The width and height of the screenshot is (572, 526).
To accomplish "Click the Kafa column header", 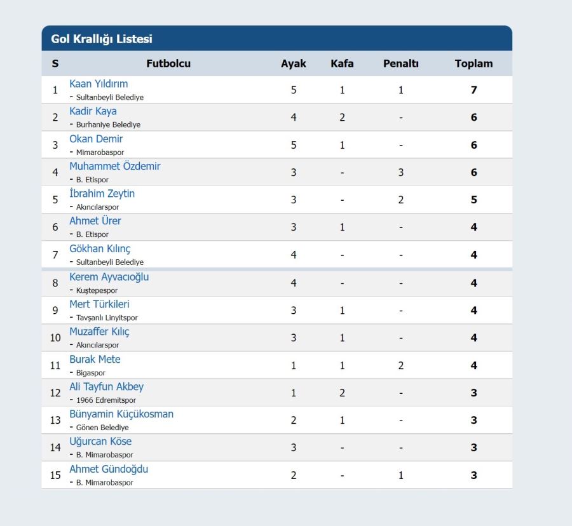I will tap(342, 64).
